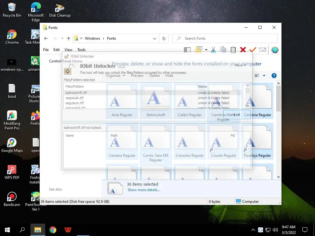Open the Microsoft Edge desktop icon

click(x=36, y=12)
